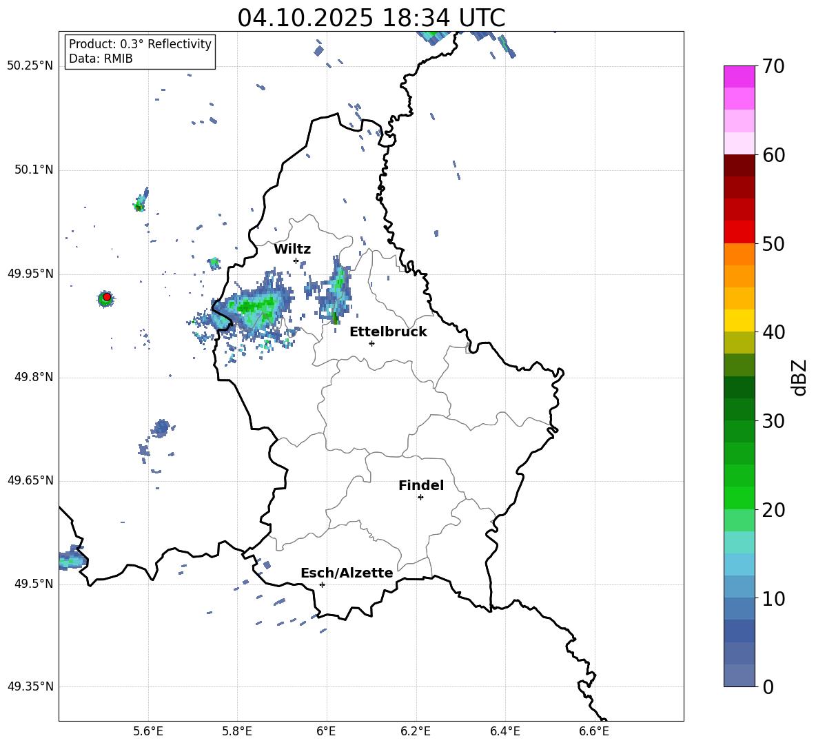Click the cross marker below Esch/Alzette

[322, 584]
